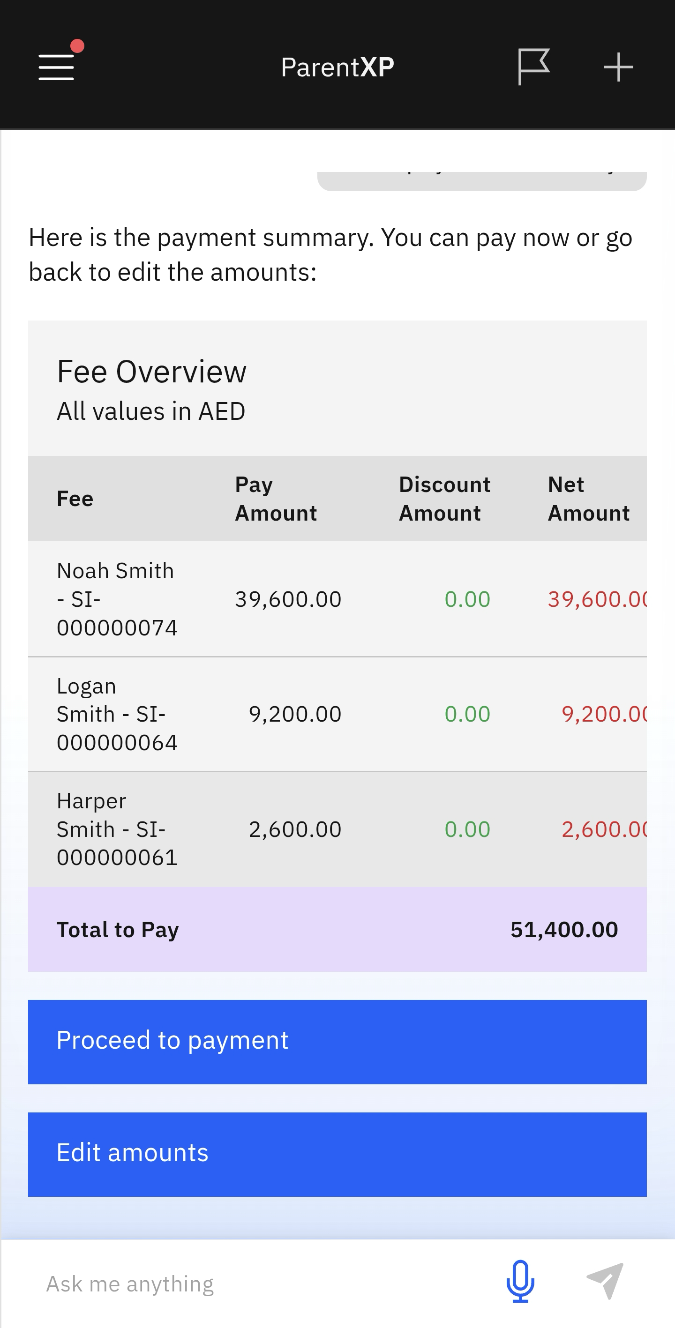Click Proceed to payment button

[337, 1042]
